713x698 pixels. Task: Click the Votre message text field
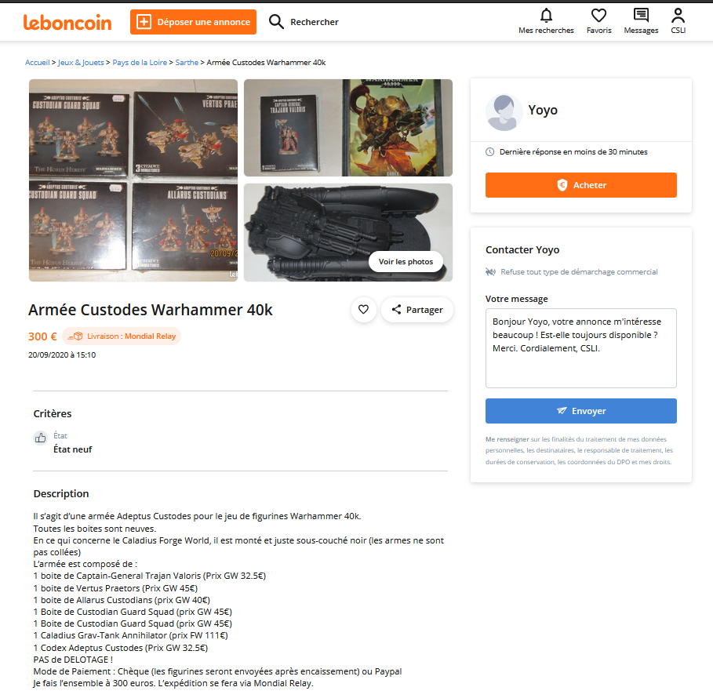pos(580,348)
